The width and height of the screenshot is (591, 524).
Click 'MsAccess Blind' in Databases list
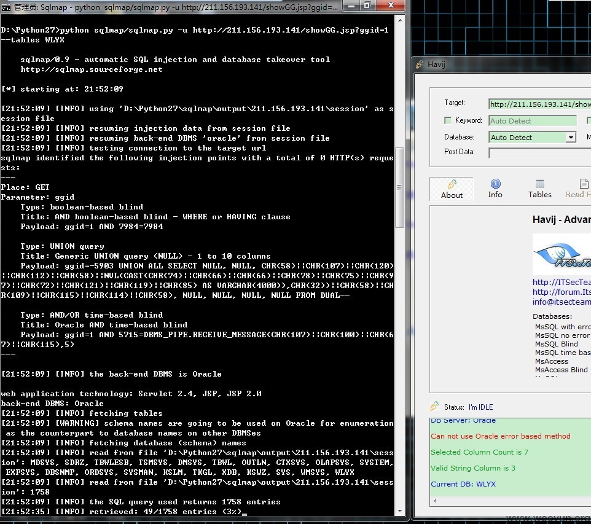click(562, 370)
